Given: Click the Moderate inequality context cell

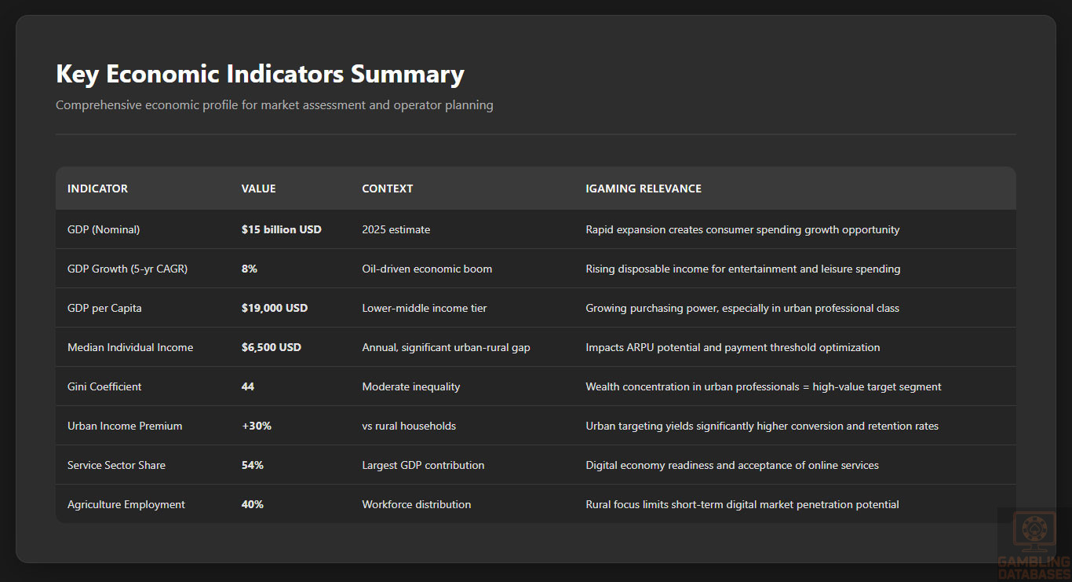Looking at the screenshot, I should [x=410, y=387].
